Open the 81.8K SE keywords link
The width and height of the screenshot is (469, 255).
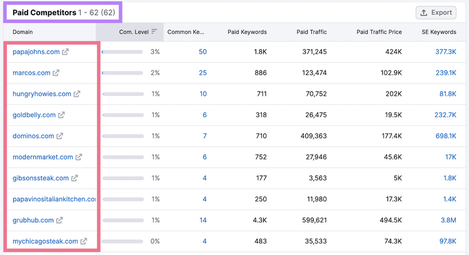click(x=448, y=94)
